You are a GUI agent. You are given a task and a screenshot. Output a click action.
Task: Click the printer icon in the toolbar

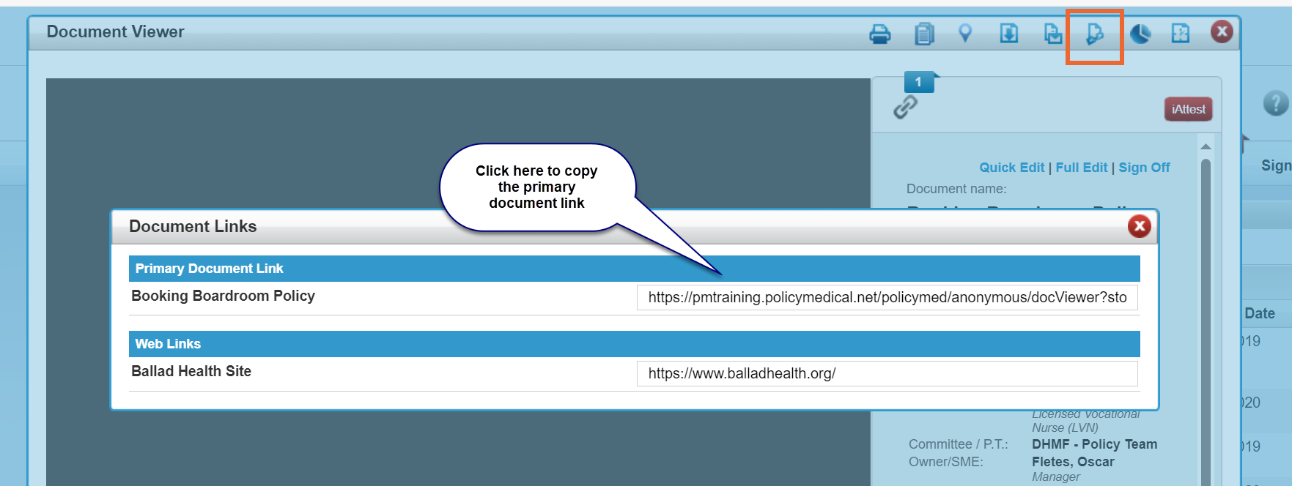click(879, 34)
